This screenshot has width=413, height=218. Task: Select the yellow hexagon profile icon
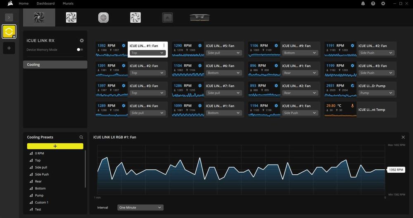9,32
